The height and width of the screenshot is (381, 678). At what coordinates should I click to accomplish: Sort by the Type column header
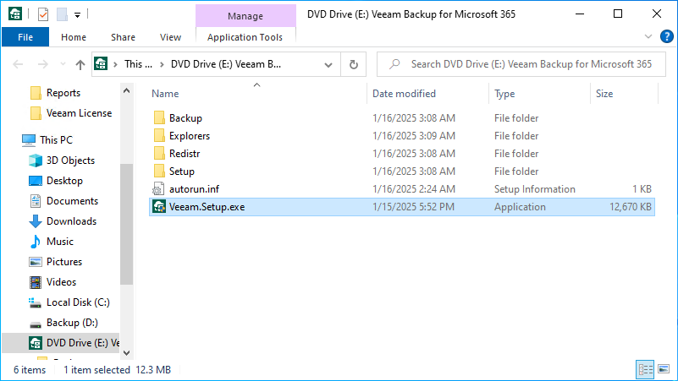[504, 94]
